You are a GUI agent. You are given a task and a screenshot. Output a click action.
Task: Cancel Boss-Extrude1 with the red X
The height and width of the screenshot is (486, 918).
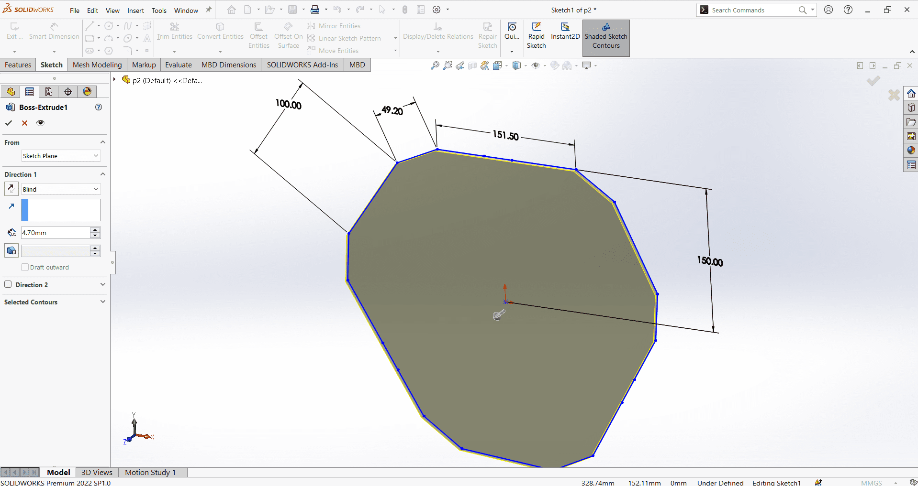coord(24,123)
